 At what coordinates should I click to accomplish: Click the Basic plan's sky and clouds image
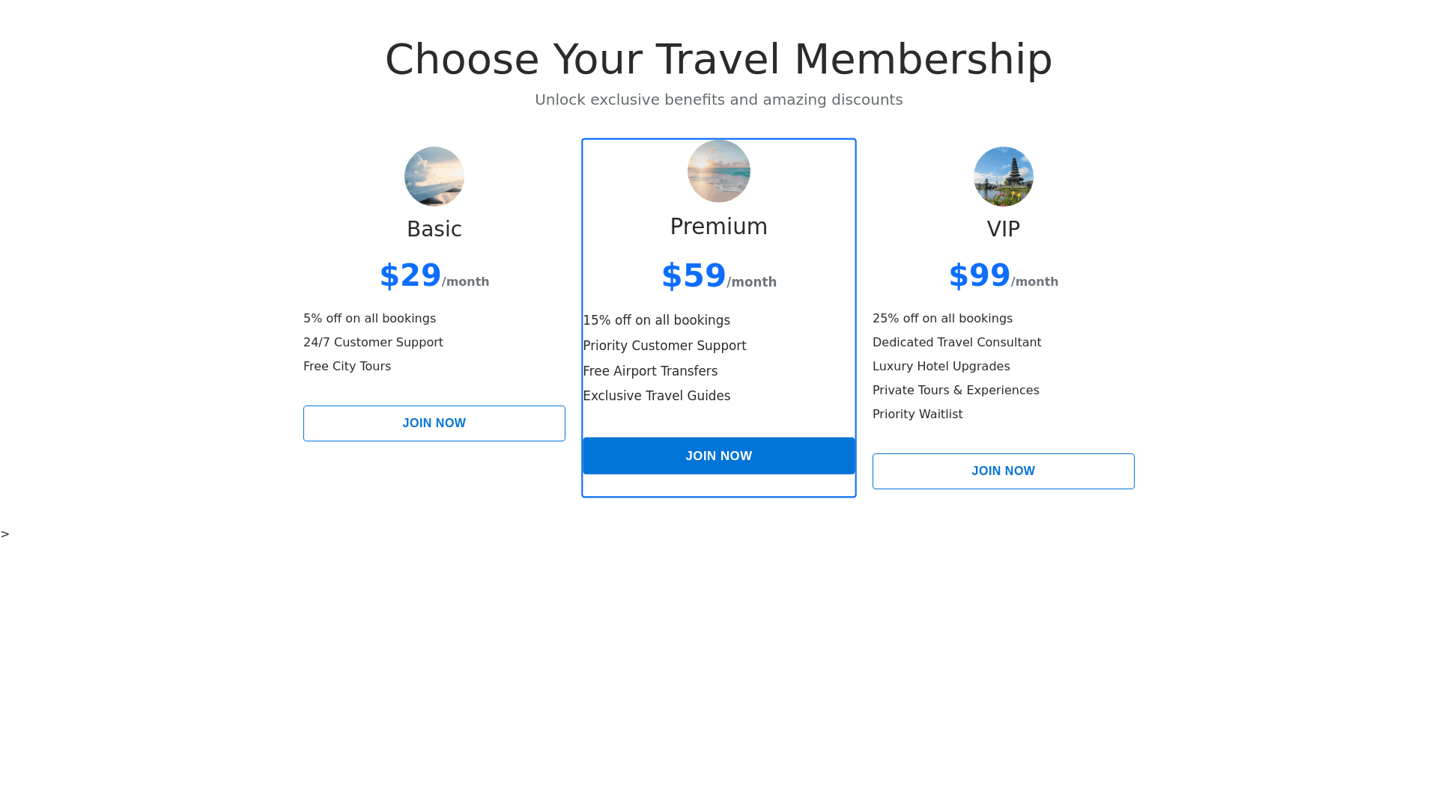tap(434, 177)
